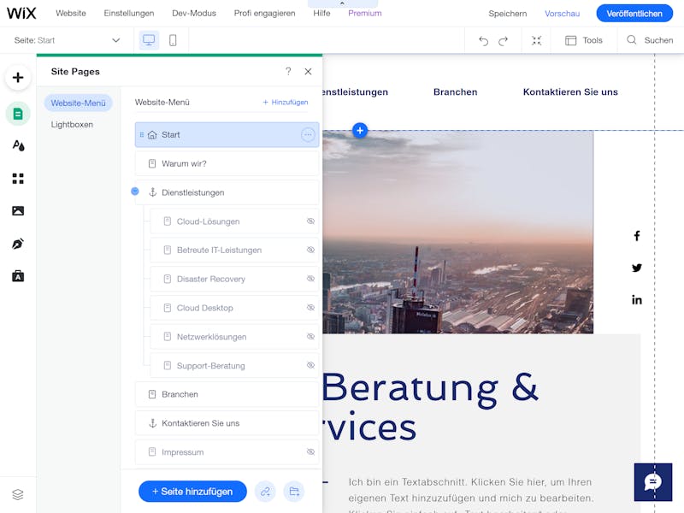Click the Premium upgrade menu
The image size is (684, 513).
pyautogui.click(x=365, y=13)
